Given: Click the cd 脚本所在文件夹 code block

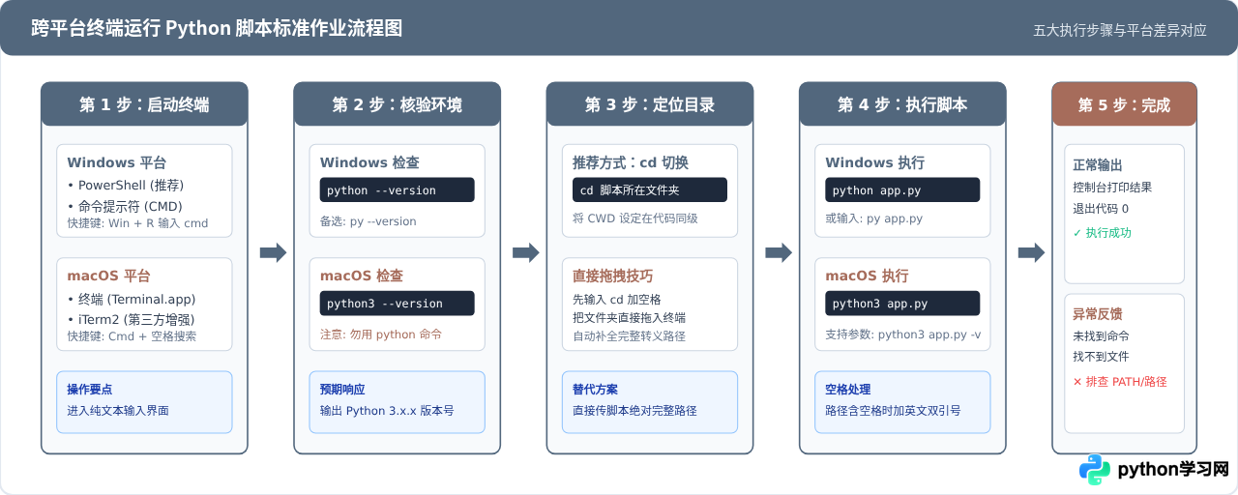Looking at the screenshot, I should [x=650, y=189].
